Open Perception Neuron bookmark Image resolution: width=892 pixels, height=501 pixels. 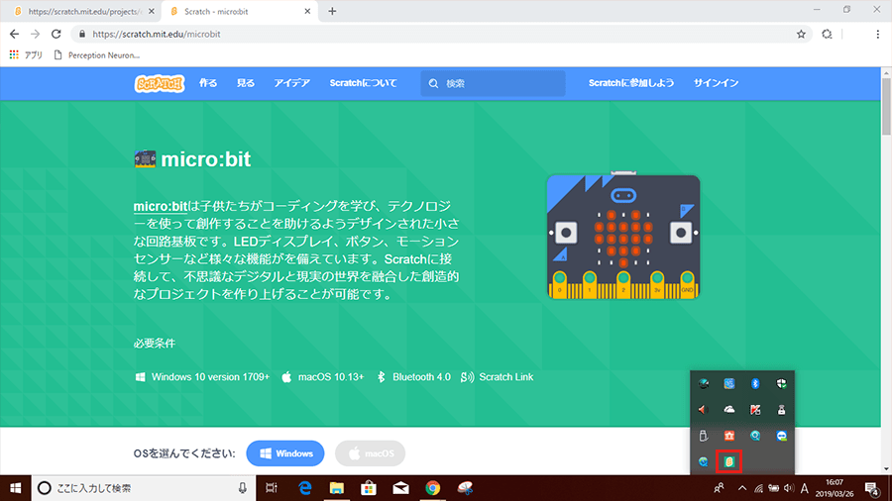pos(96,55)
